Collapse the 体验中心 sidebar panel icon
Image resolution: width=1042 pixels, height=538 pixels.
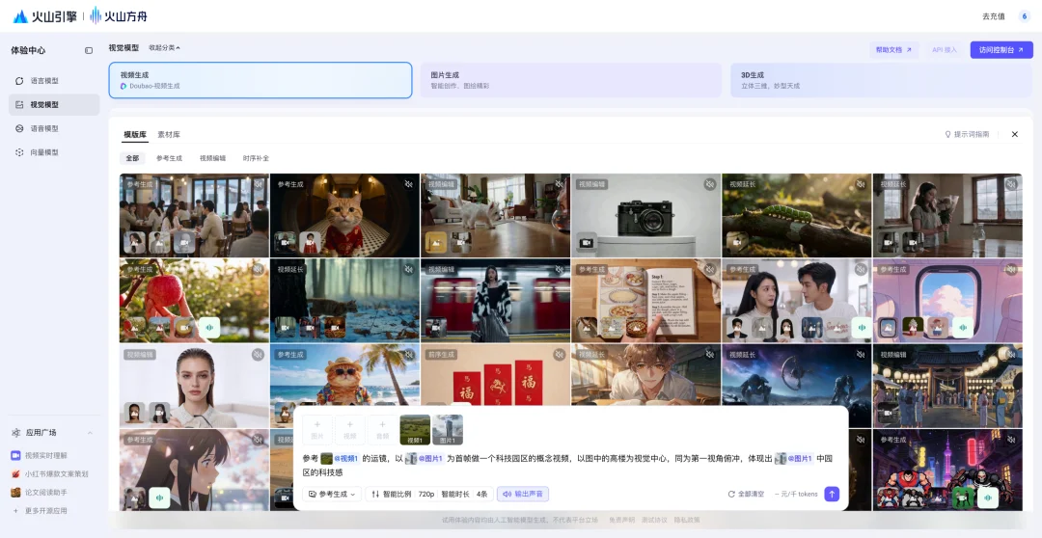(89, 50)
